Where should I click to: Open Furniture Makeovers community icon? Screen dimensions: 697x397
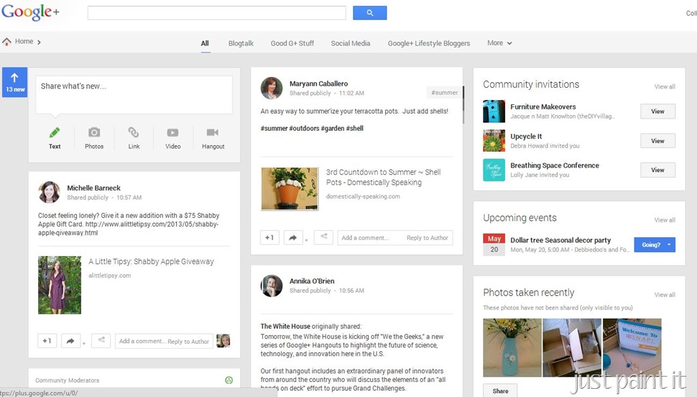pos(494,111)
